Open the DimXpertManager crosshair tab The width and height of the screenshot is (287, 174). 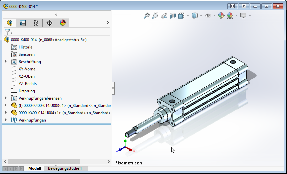49,23
